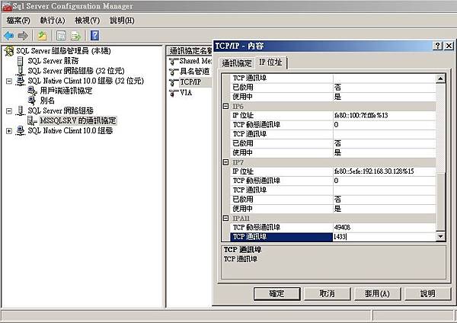The width and height of the screenshot is (457, 323).
Task: Collapse the IPAll property group
Action: click(225, 218)
